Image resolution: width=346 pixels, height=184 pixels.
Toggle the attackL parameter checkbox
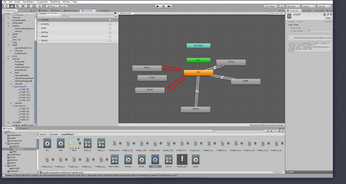[110, 40]
